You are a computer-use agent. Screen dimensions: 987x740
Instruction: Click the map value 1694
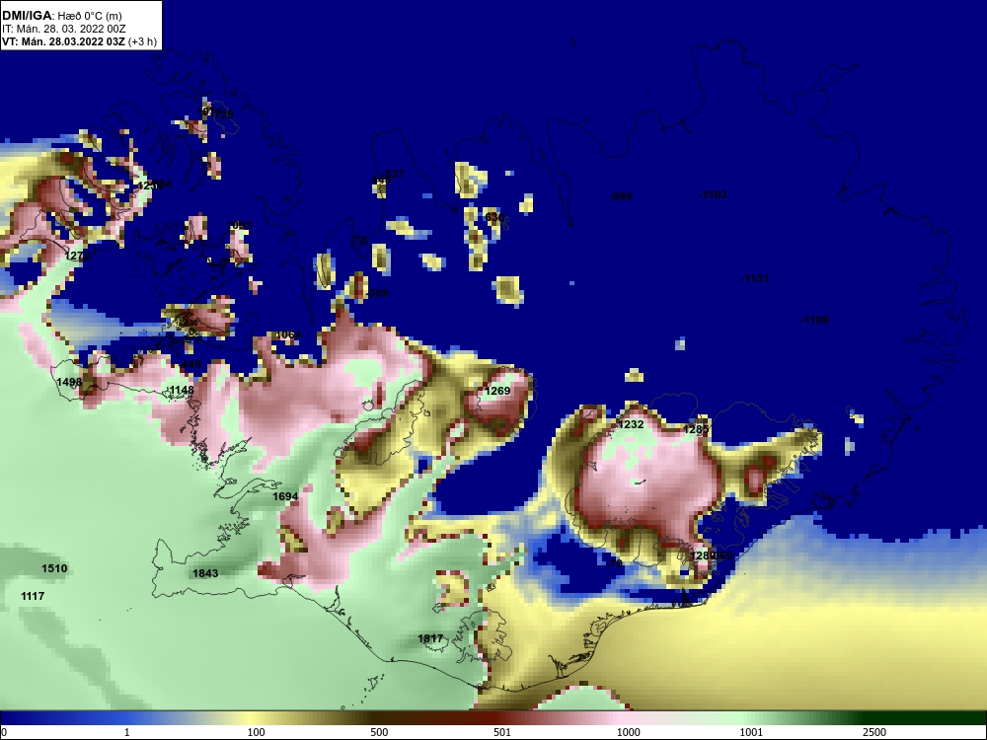(x=285, y=496)
